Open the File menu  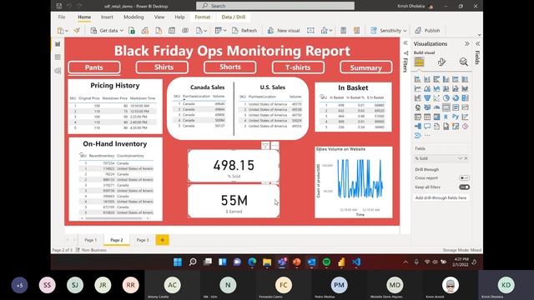tap(62, 17)
